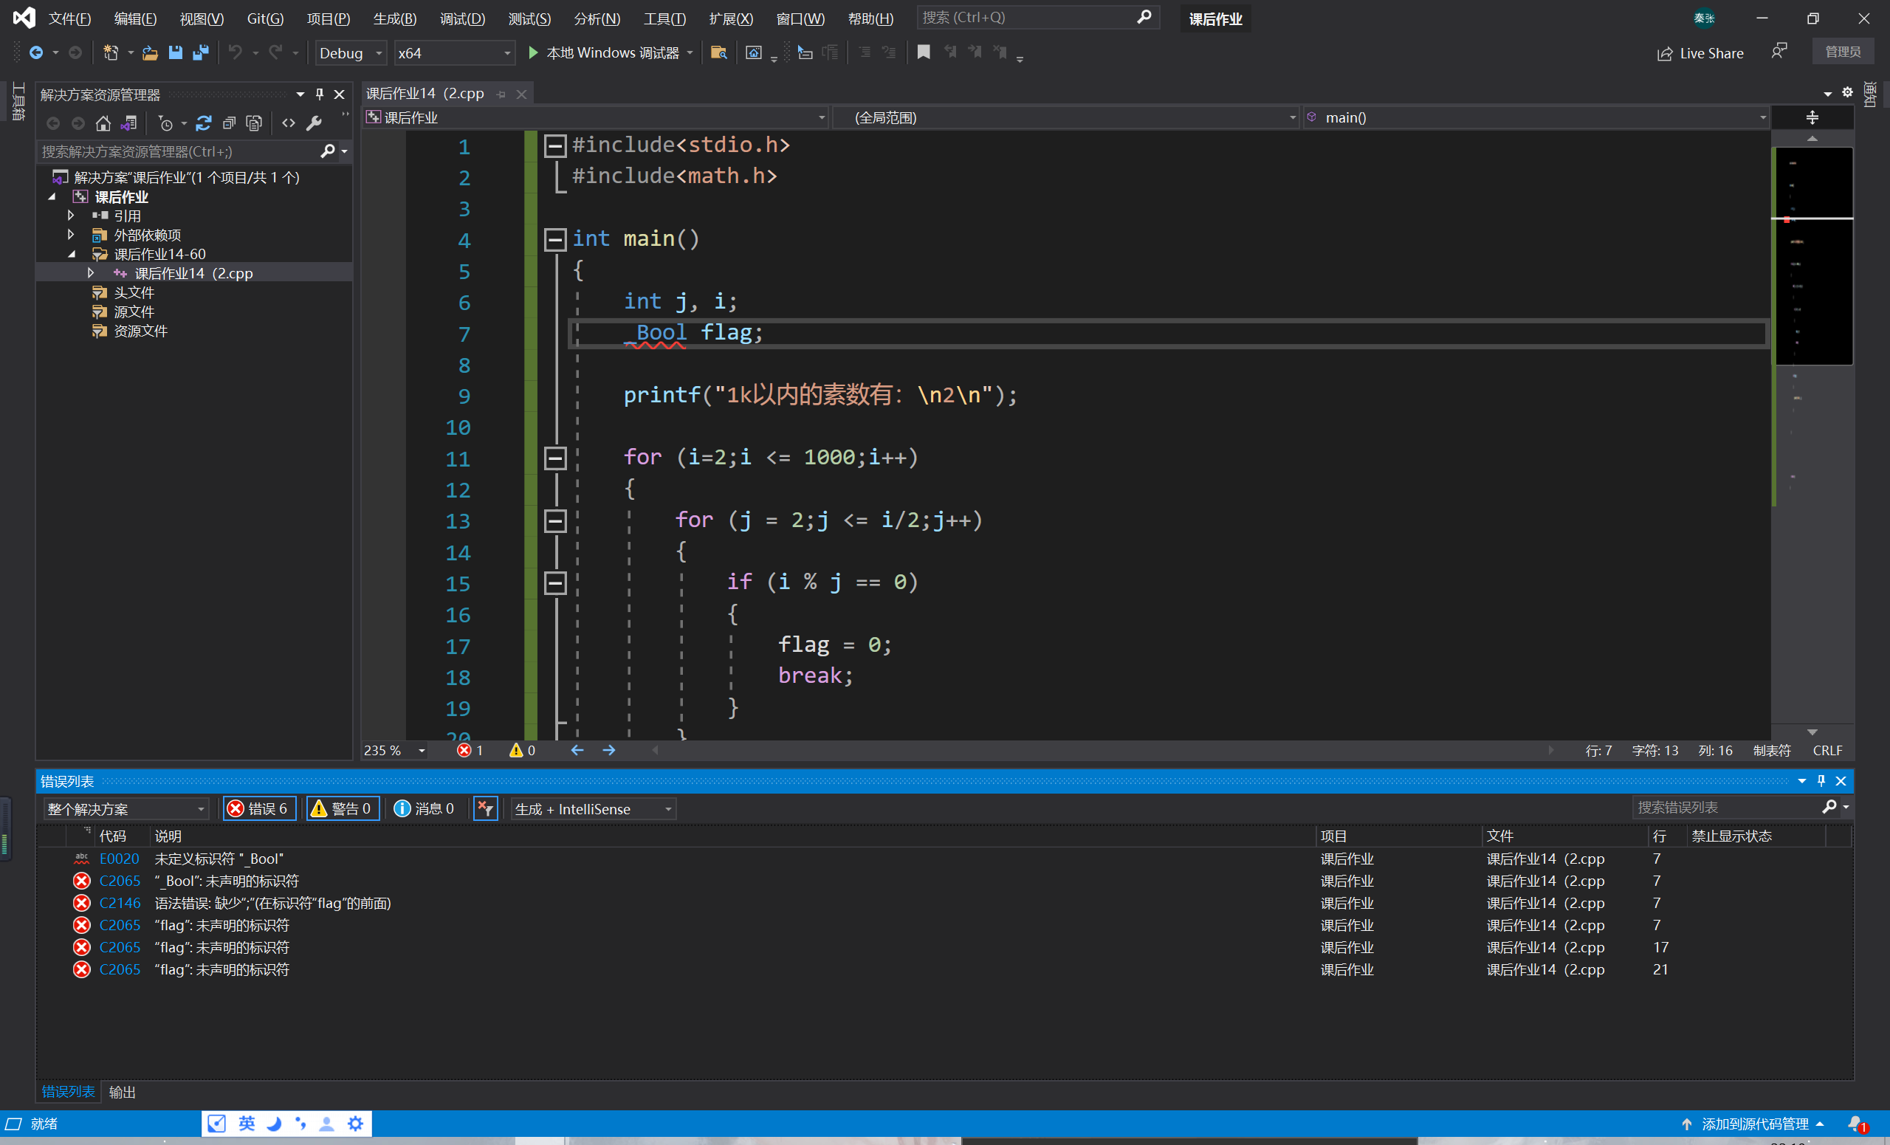
Task: Open the Extensions menu
Action: pos(731,18)
